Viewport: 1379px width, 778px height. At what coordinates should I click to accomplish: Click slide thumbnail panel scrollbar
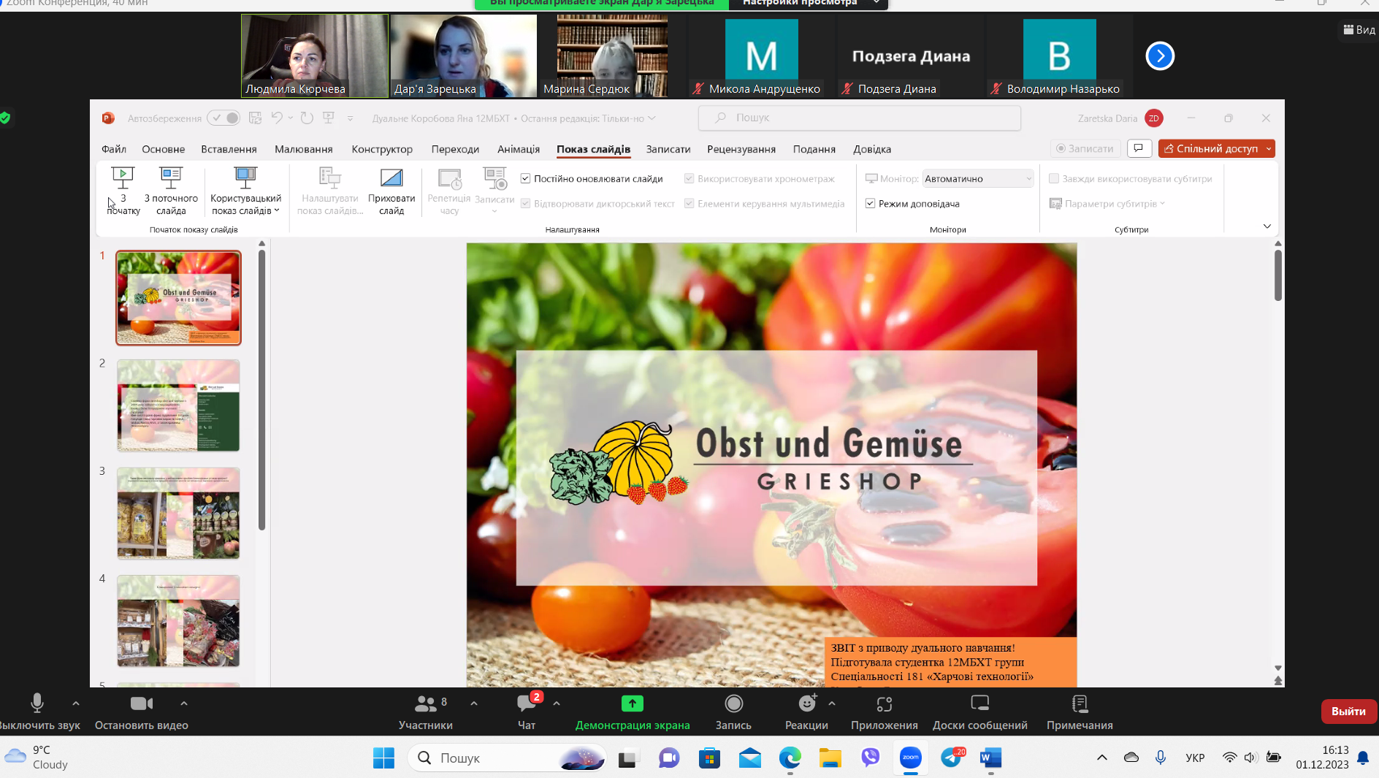[261, 390]
